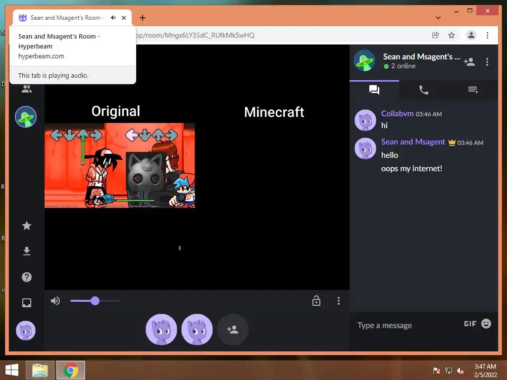The image size is (507, 380).
Task: Open the emoji picker
Action: [x=486, y=324]
